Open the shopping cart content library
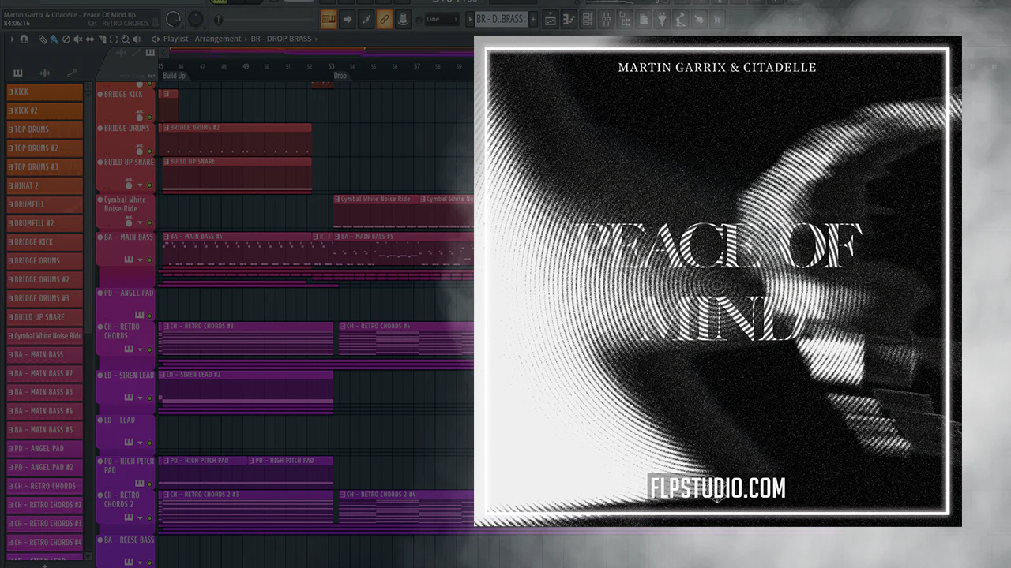 717,19
